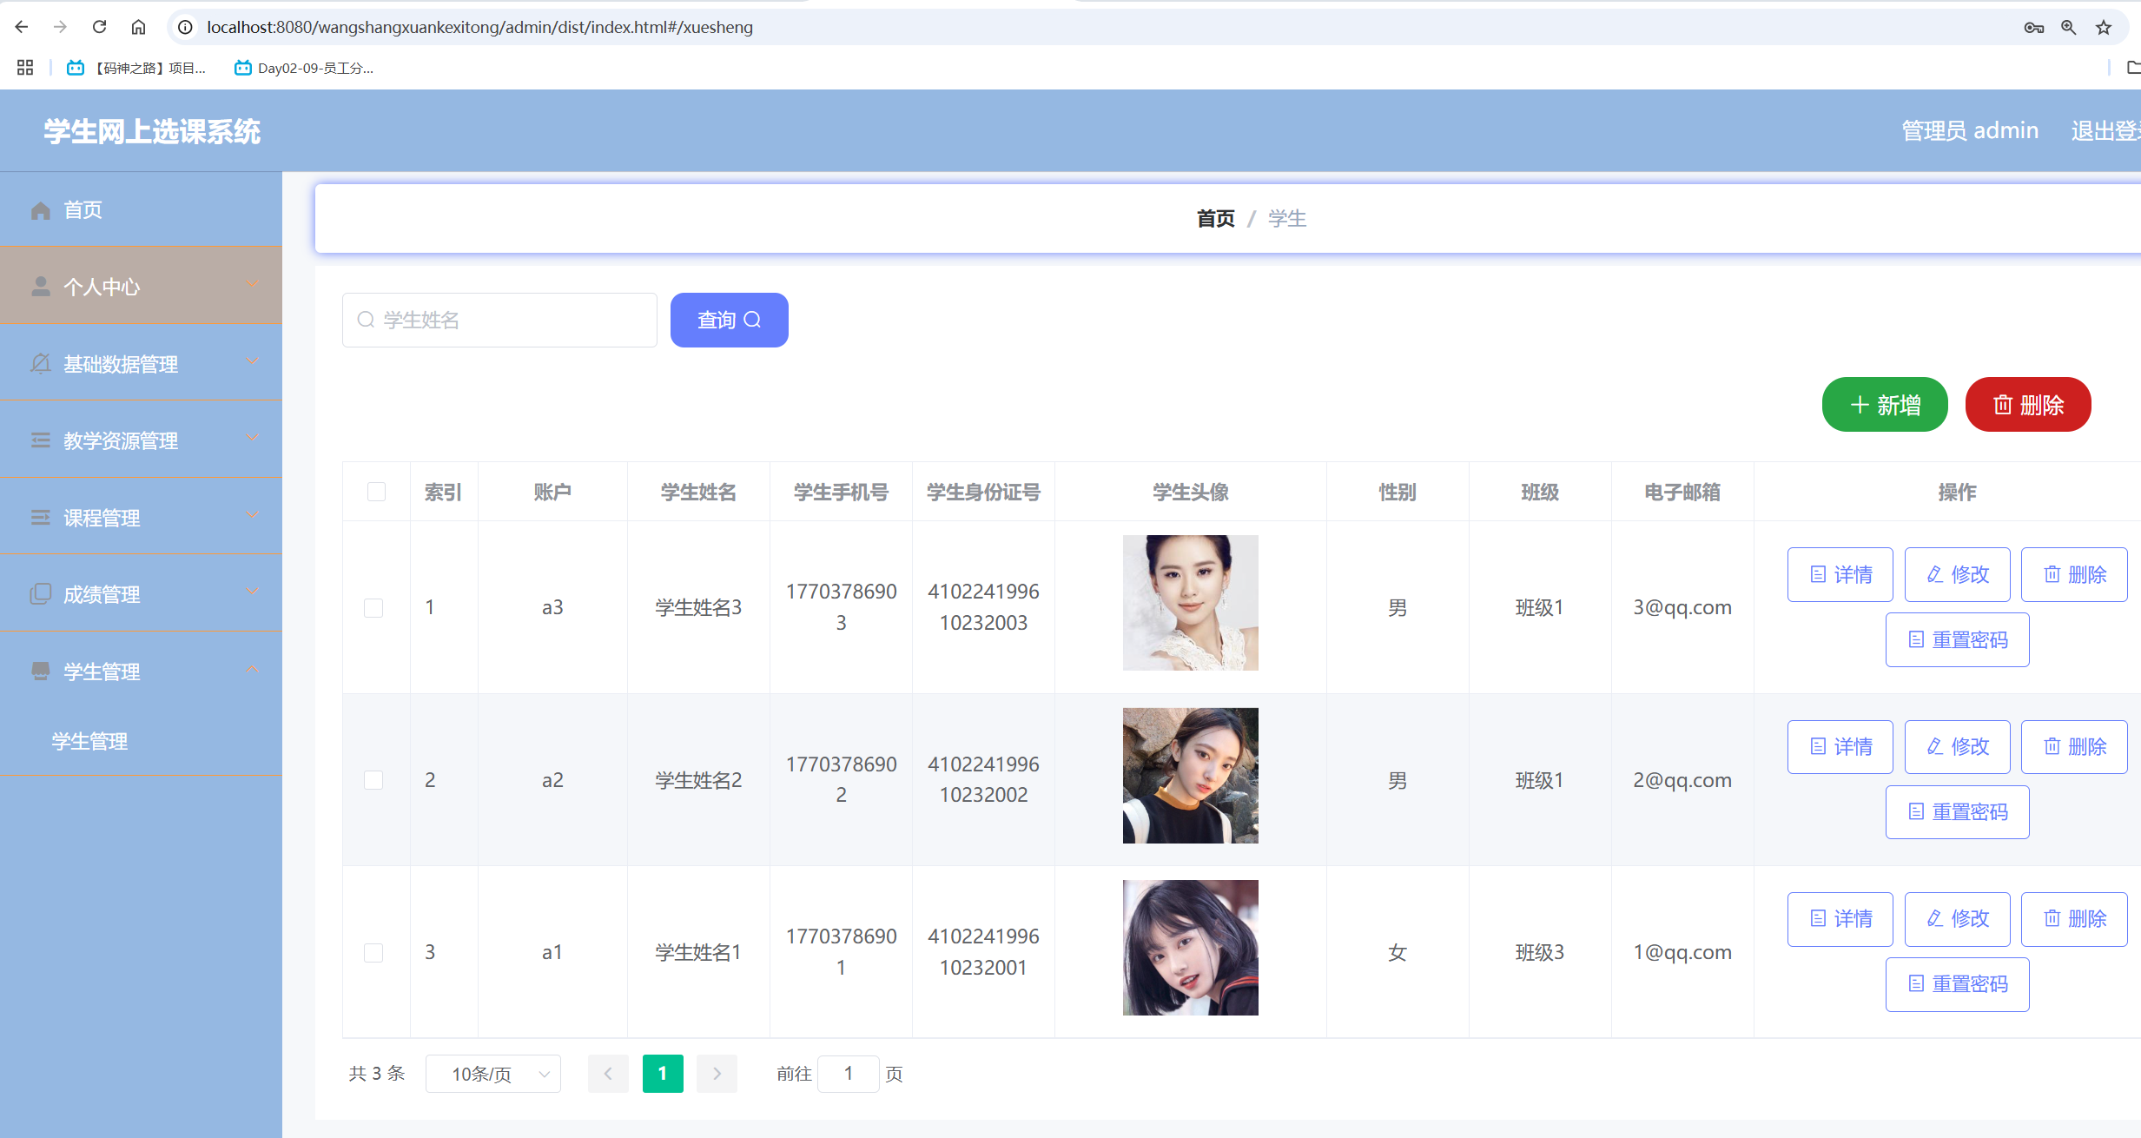This screenshot has width=2141, height=1138.
Task: Click 重置密码 for 学生姓名3
Action: 1957,639
